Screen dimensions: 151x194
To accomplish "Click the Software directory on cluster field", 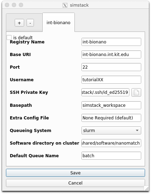I will (x=111, y=143).
